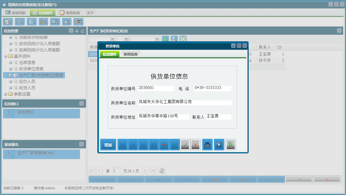Viewport: 346px width, 195px height.
Task: Go to previous record in 供货单位 dialog
Action: [133, 145]
